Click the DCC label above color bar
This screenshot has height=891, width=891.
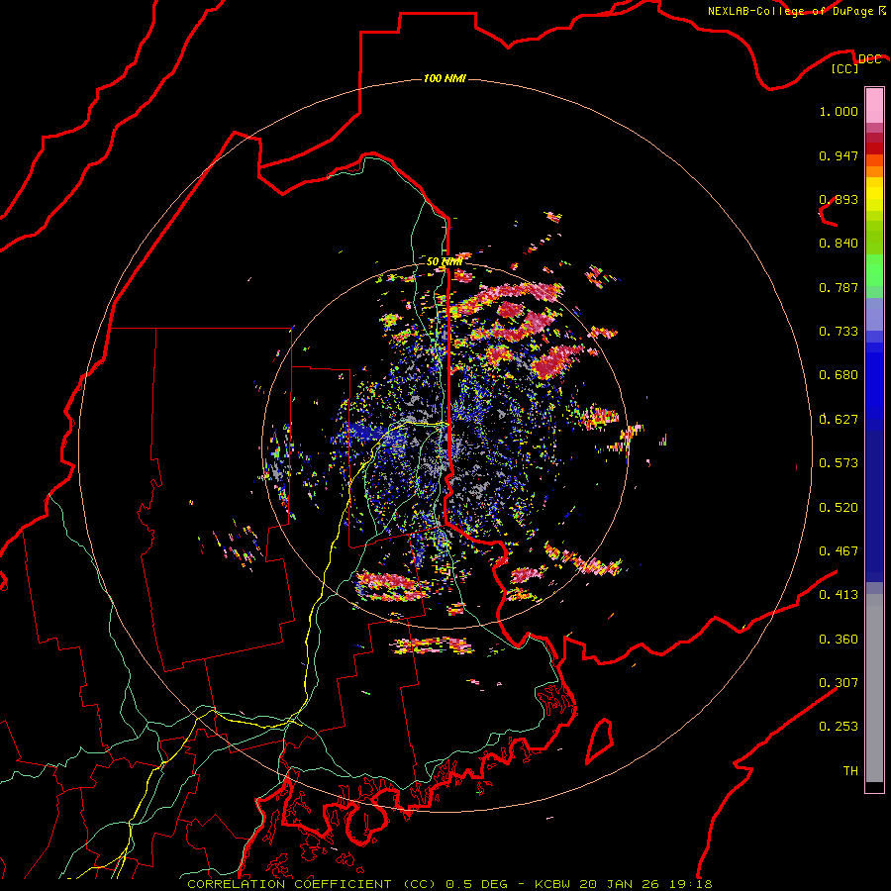869,59
